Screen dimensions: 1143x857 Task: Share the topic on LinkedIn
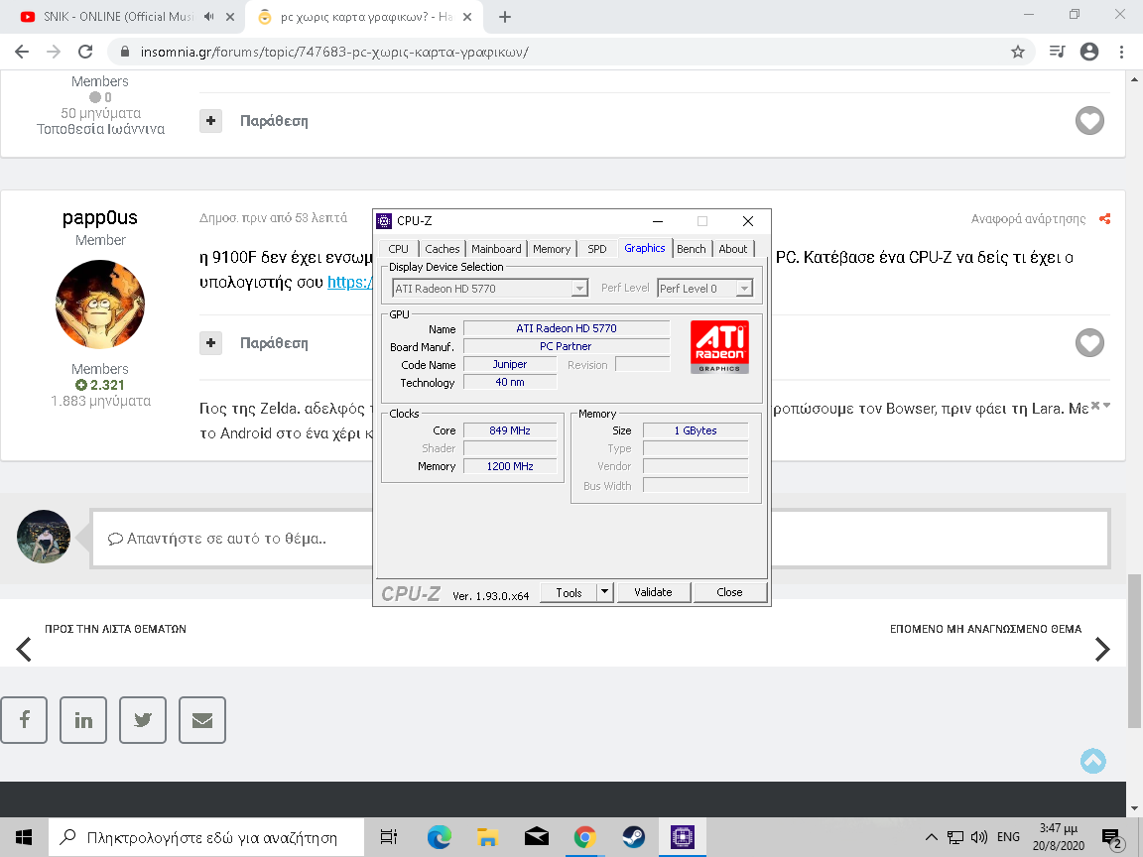[x=83, y=720]
